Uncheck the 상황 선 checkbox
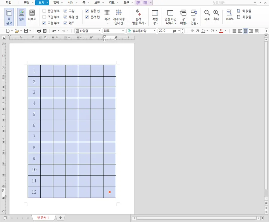Screen dimensions: 269x222 point(87,11)
